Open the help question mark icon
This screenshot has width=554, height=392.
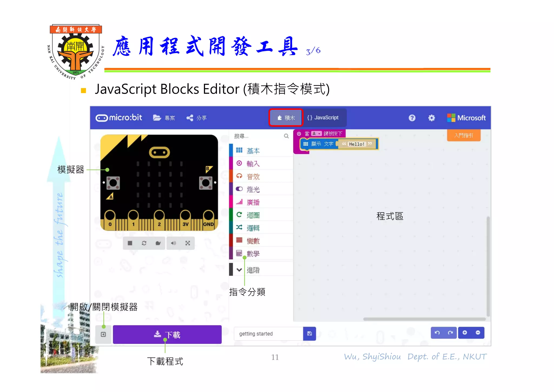click(412, 118)
